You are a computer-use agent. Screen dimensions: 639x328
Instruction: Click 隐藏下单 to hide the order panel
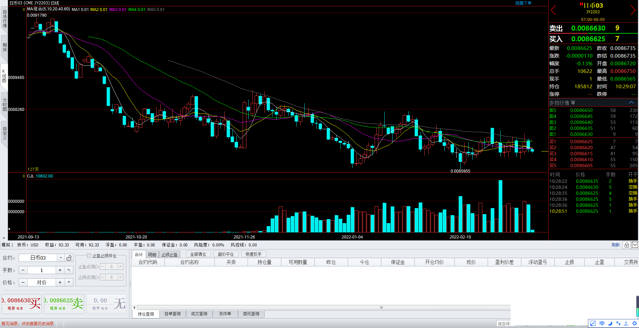click(x=523, y=3)
